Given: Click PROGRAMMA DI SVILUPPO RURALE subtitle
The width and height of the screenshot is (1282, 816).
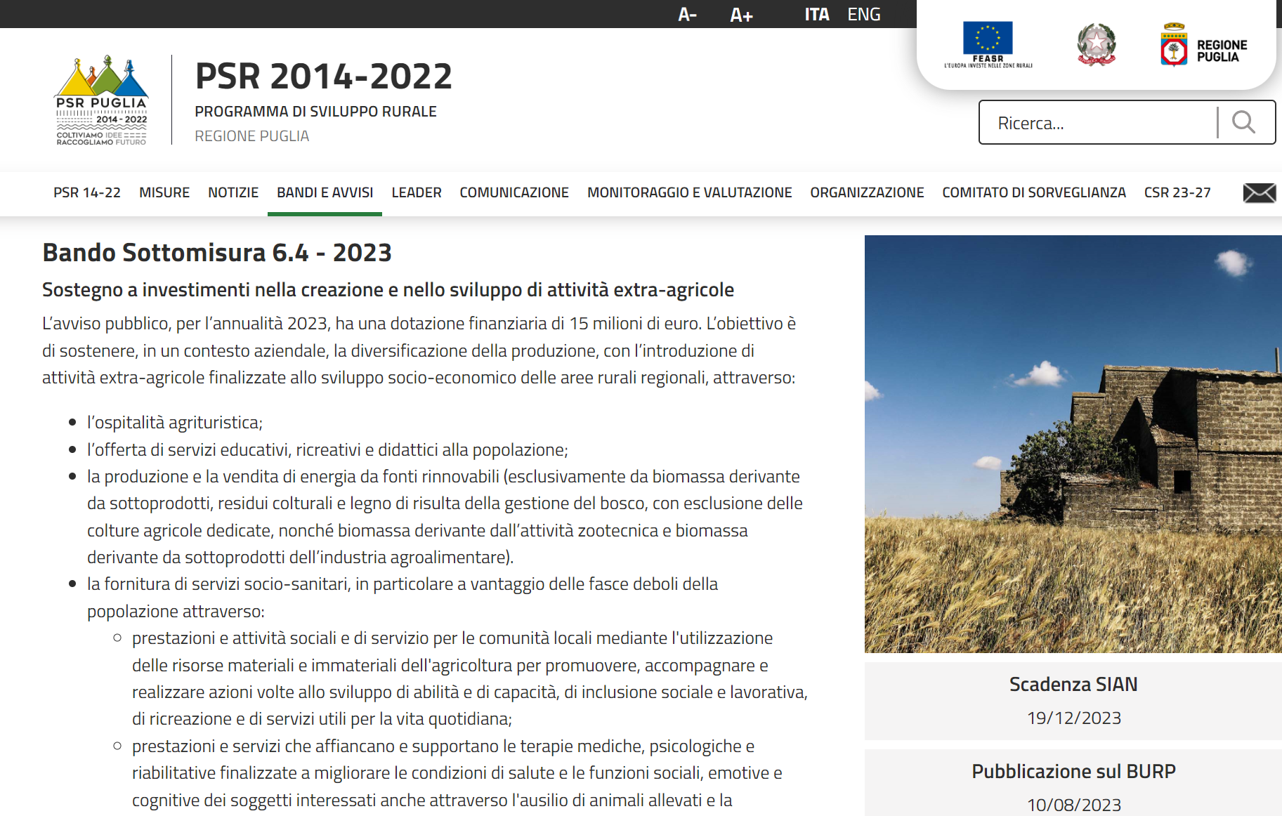Looking at the screenshot, I should pos(315,112).
